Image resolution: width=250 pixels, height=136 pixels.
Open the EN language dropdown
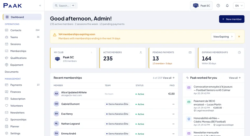239,5
